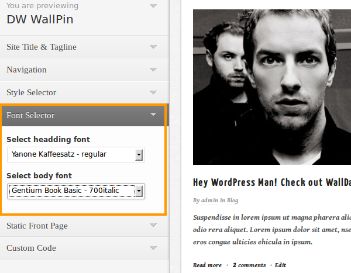
Task: Open the body font dropdown (Gentium Book Basic)
Action: pos(76,191)
